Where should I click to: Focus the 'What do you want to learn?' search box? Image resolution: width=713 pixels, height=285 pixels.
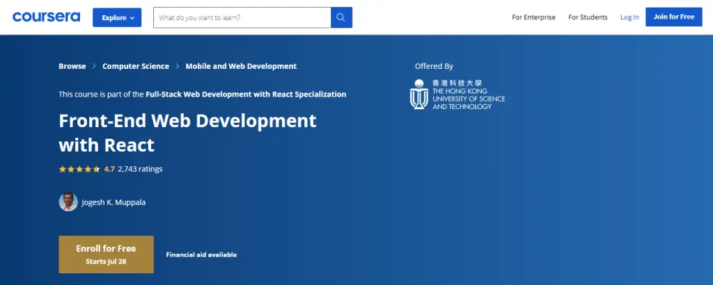(242, 17)
